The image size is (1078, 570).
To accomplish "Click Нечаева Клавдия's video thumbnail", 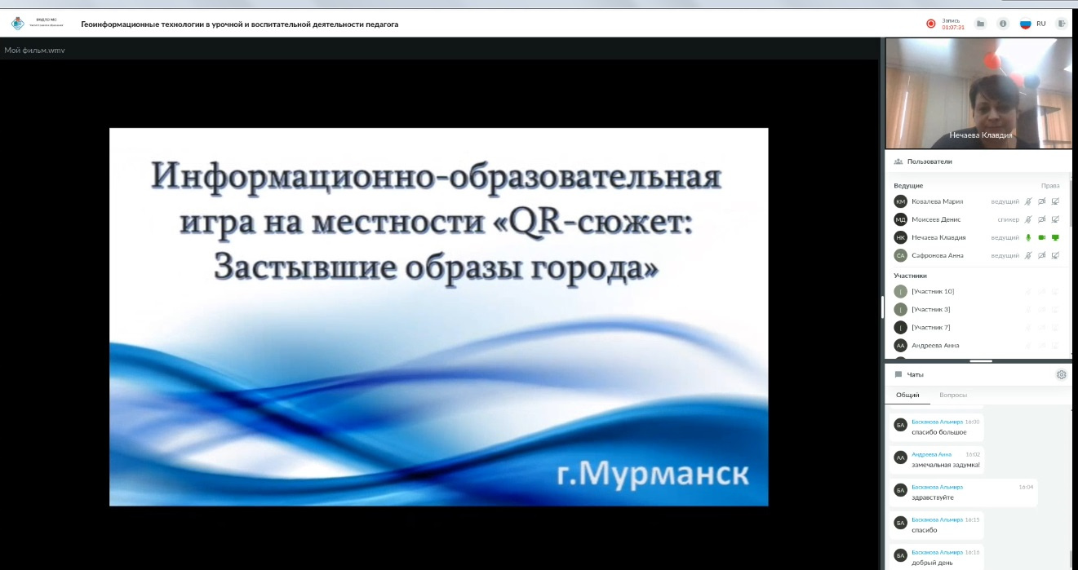I will pos(978,93).
